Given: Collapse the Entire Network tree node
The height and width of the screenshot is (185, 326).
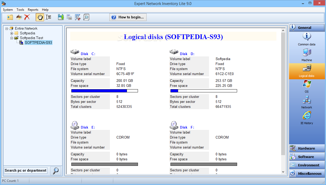Looking at the screenshot, I should 7,28.
